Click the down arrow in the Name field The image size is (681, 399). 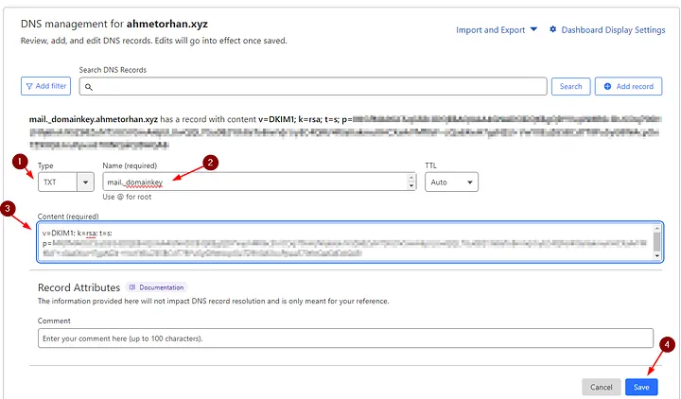coord(410,186)
